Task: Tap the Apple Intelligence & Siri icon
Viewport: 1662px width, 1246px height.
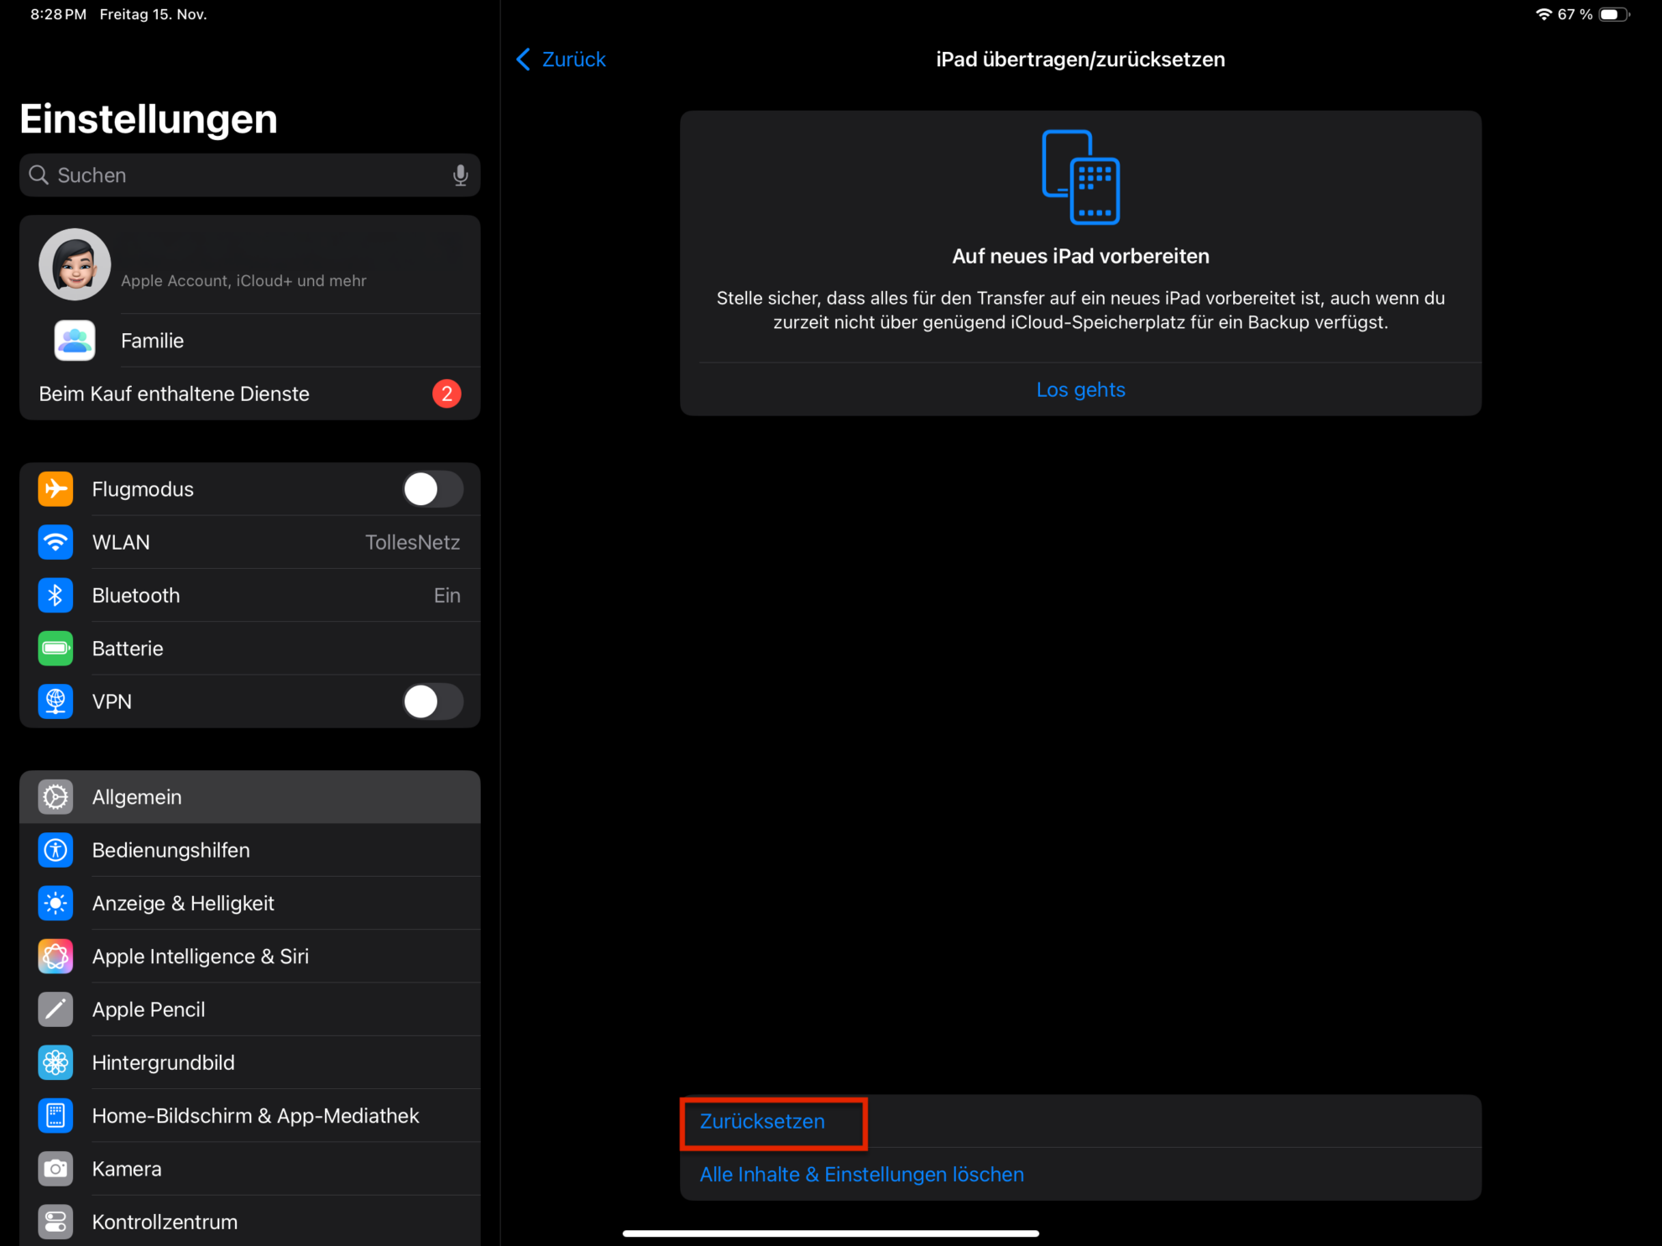Action: point(55,957)
